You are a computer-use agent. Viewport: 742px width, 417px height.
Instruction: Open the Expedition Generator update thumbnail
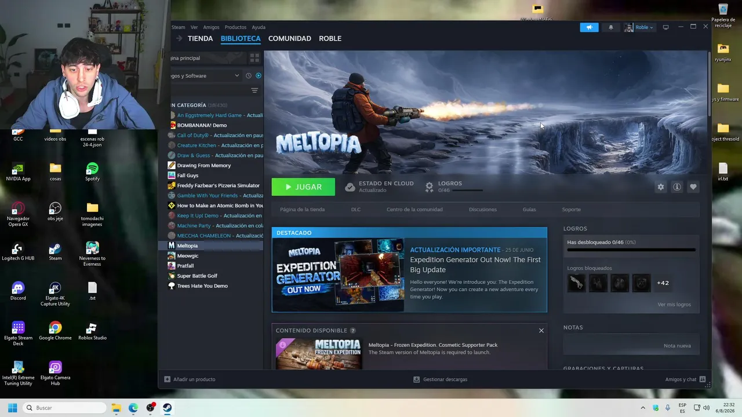click(338, 275)
